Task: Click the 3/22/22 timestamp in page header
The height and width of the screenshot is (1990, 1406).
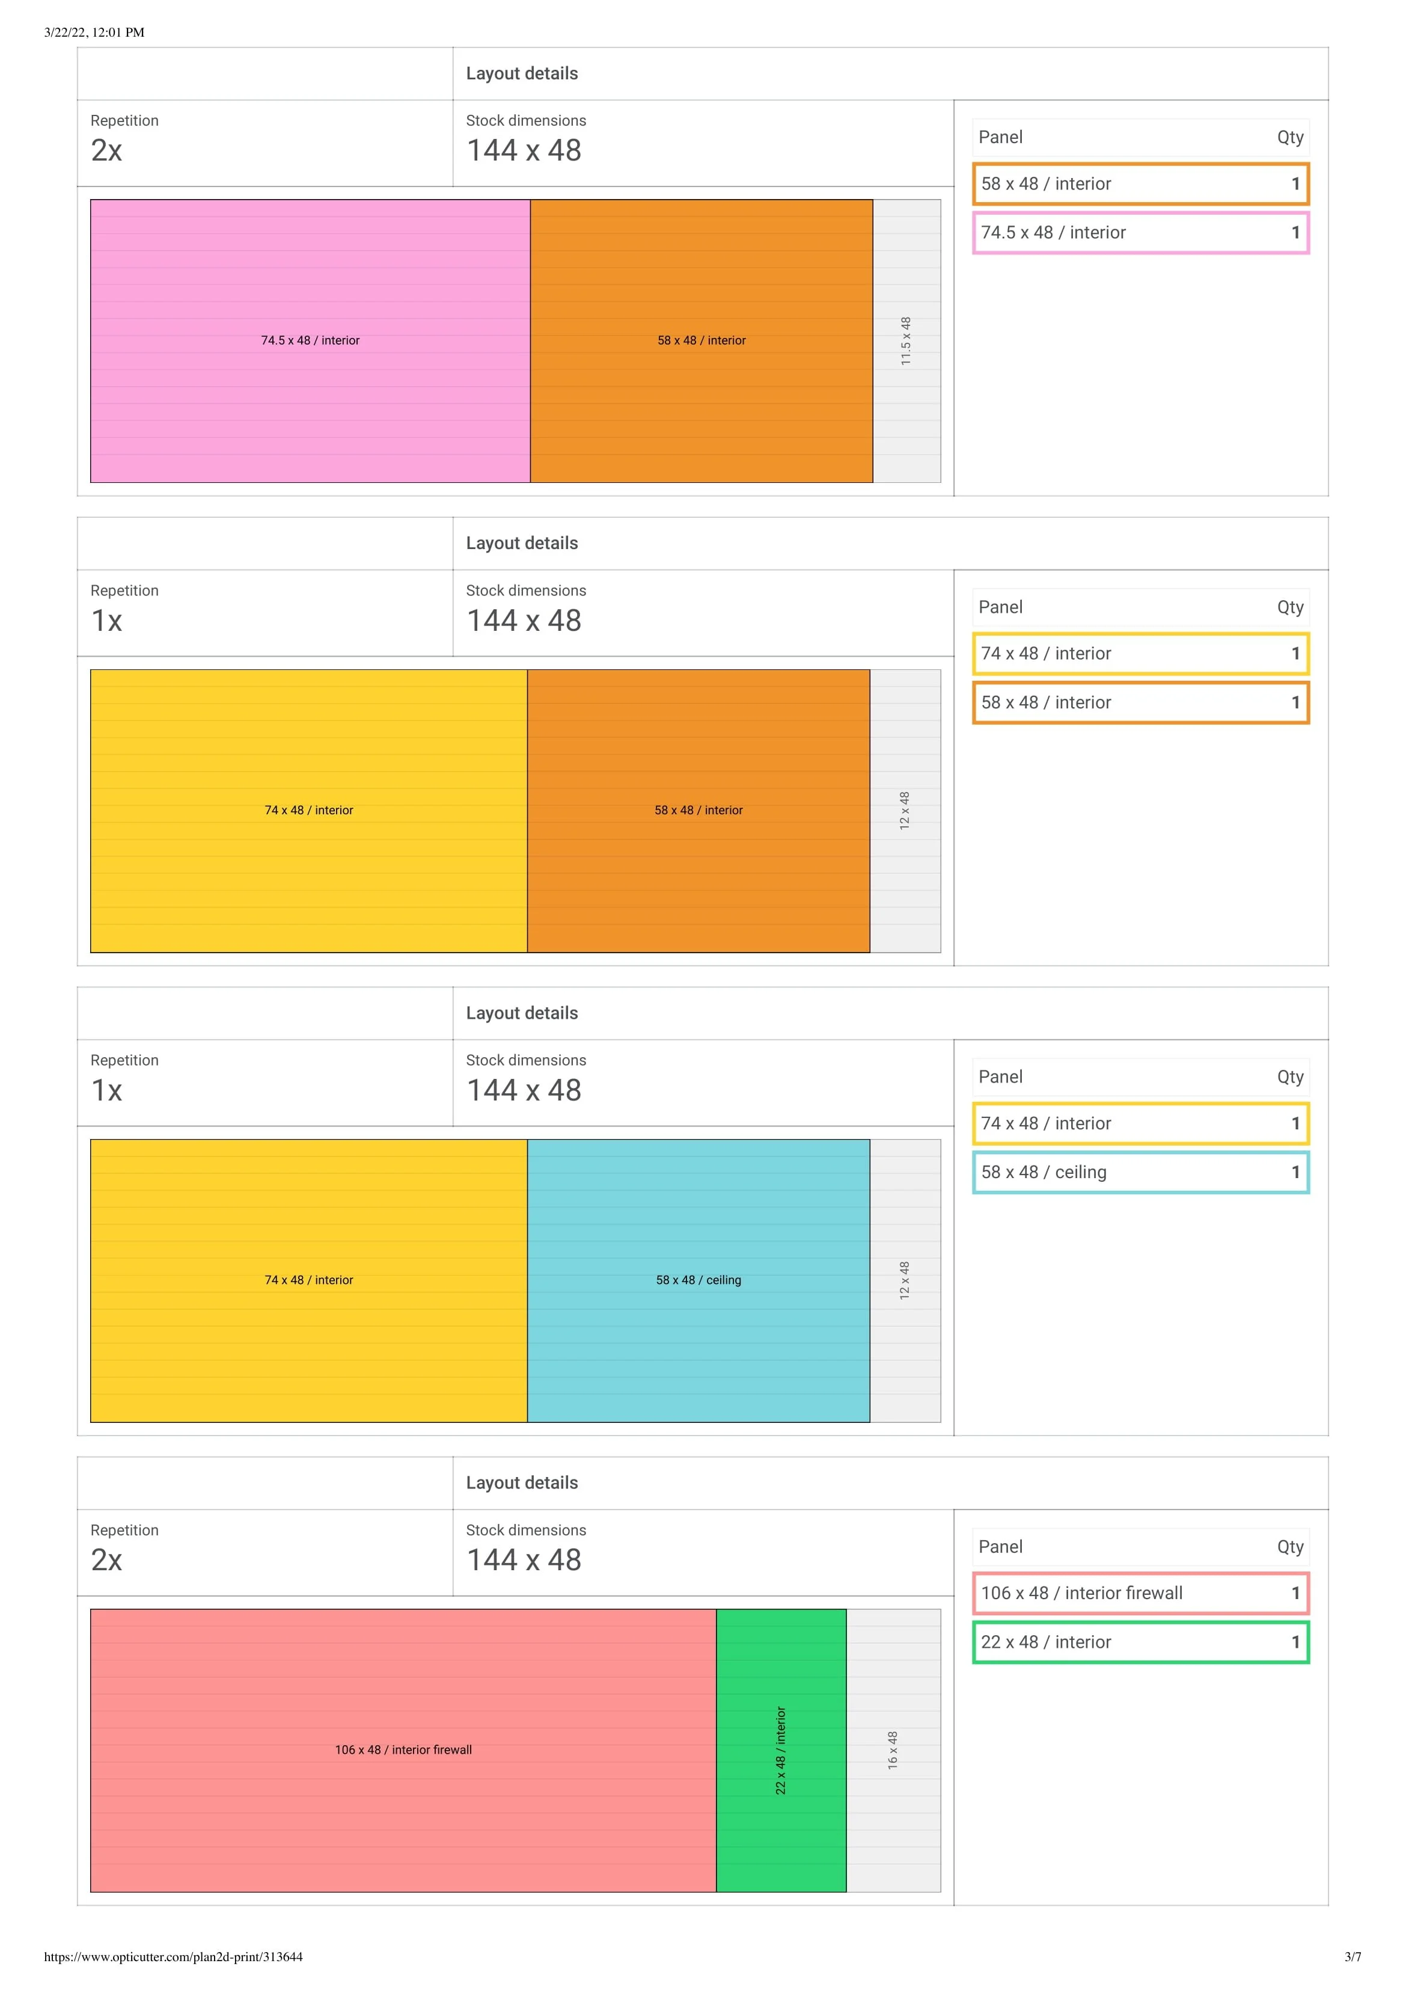Action: 94,33
